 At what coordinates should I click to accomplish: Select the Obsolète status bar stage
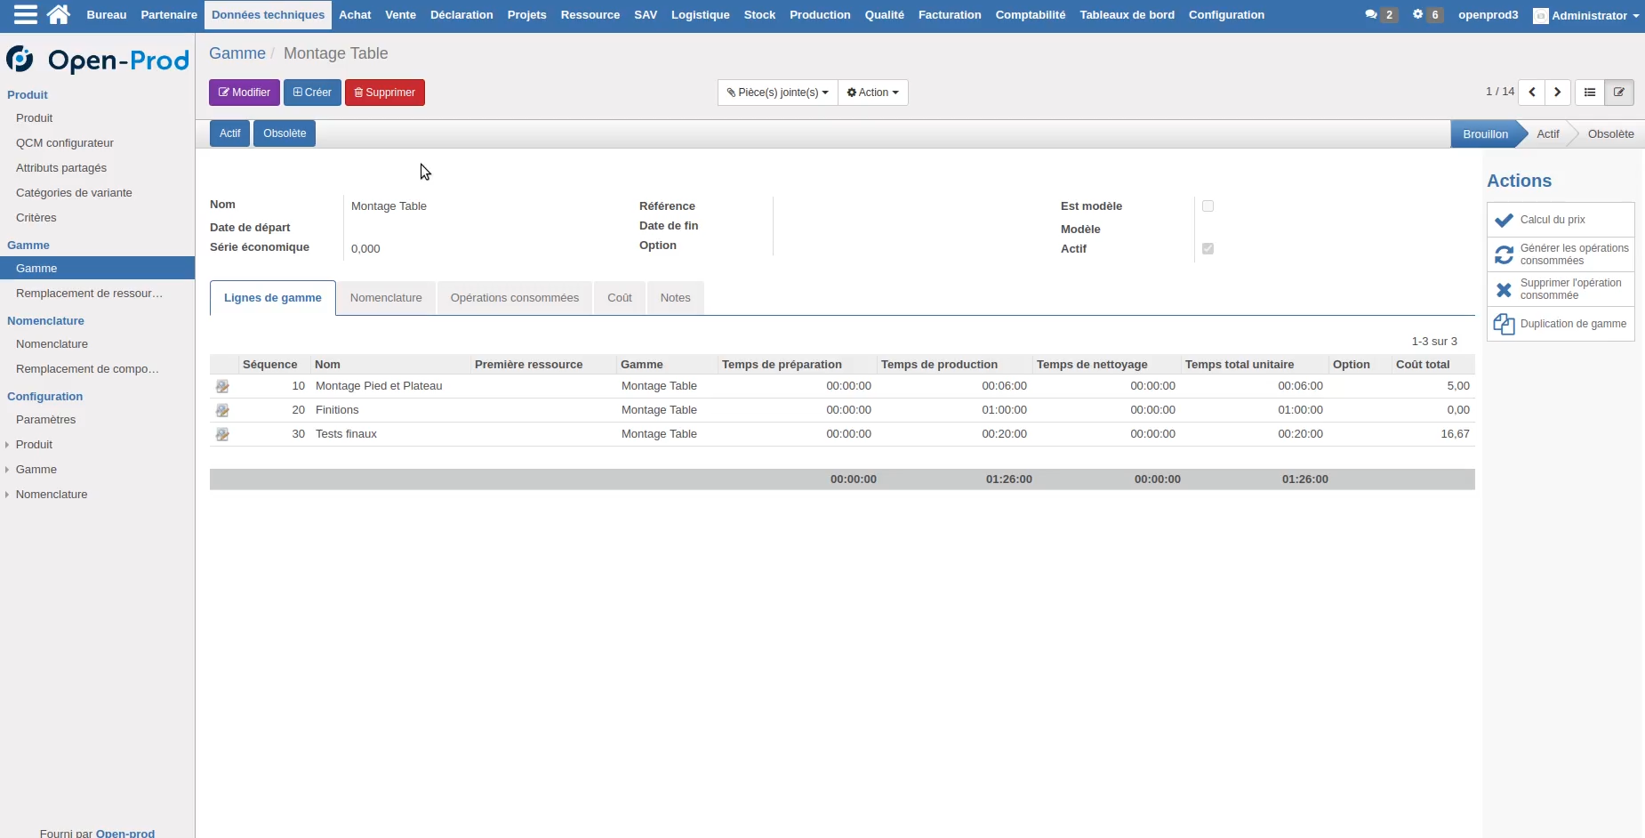click(1610, 134)
